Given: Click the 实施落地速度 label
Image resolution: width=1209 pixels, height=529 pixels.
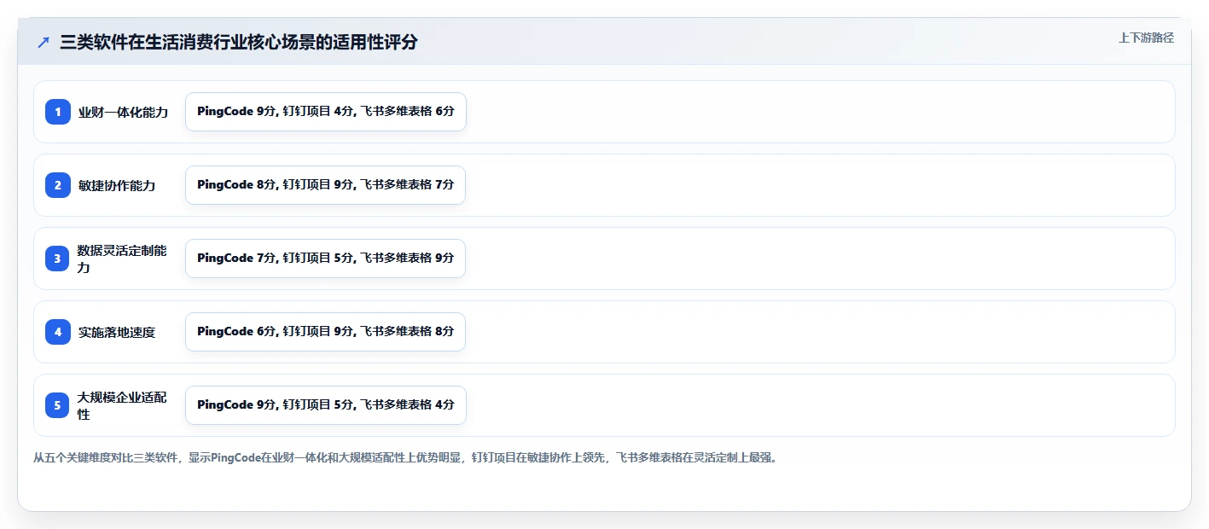Looking at the screenshot, I should (117, 332).
